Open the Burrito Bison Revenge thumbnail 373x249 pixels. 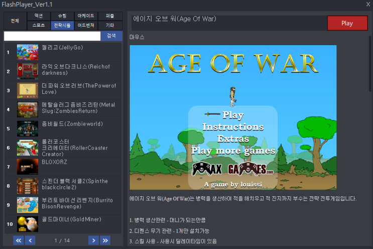[x=28, y=205]
